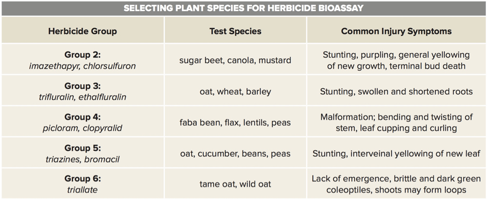Click the 'Group 2:' row label
The image size is (488, 200).
coord(82,55)
